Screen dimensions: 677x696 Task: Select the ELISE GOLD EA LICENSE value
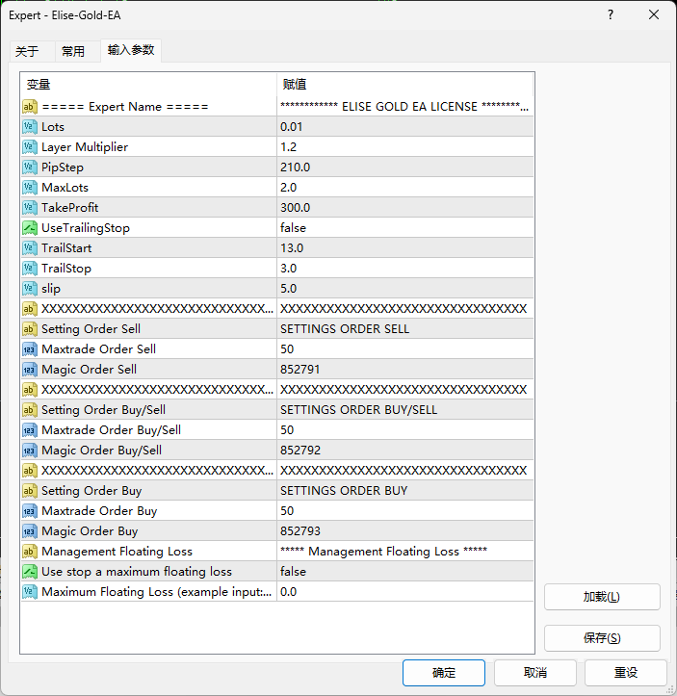pos(404,107)
